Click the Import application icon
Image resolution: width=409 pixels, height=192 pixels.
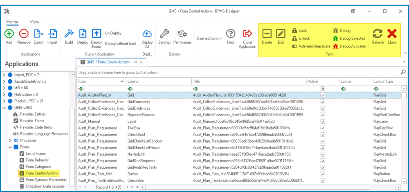(x=52, y=34)
